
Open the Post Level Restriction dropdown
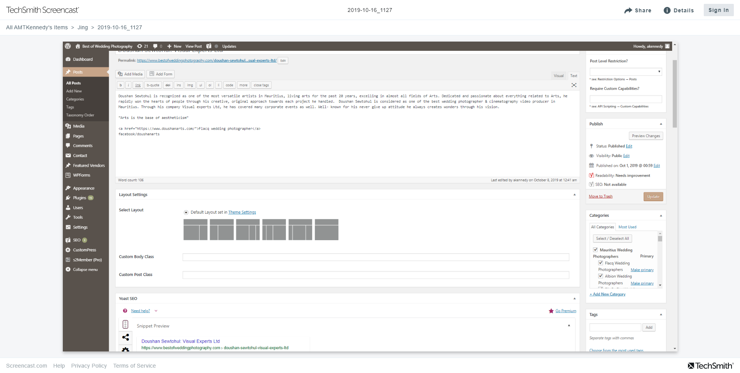pyautogui.click(x=626, y=72)
